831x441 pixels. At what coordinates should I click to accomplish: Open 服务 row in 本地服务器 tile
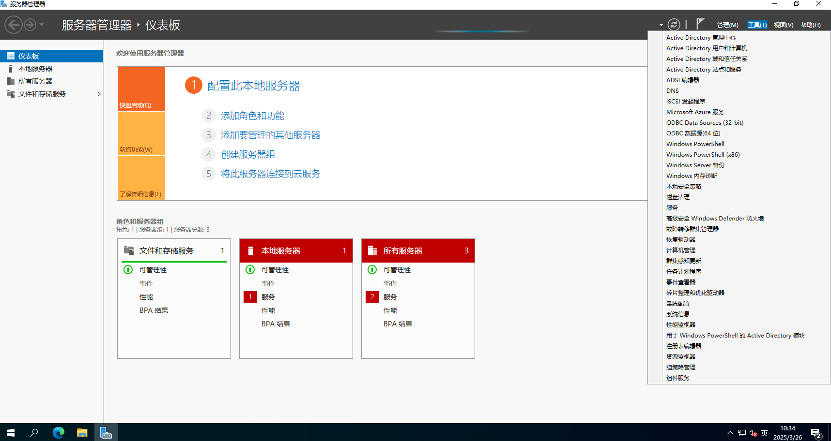pyautogui.click(x=268, y=297)
